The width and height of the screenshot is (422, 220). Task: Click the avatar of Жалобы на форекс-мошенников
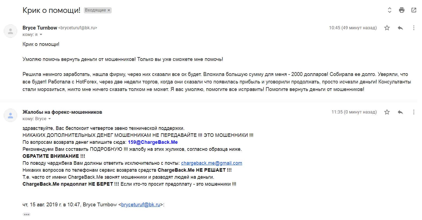click(x=10, y=115)
